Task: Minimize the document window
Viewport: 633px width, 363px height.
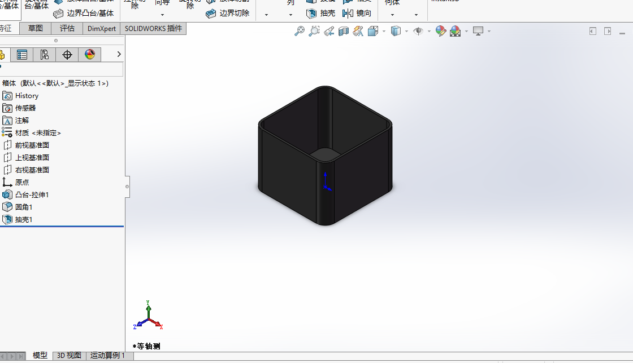Action: point(622,33)
